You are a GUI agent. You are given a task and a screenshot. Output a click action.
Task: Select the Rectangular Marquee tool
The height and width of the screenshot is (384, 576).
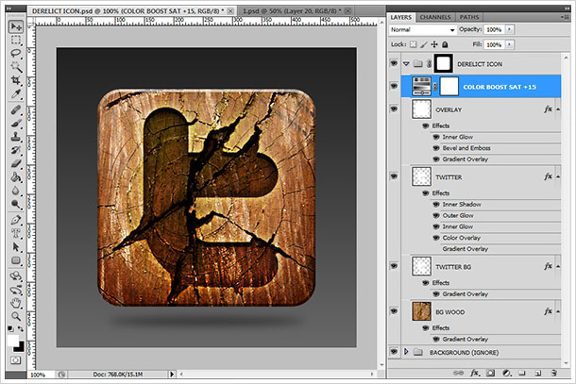(15, 40)
